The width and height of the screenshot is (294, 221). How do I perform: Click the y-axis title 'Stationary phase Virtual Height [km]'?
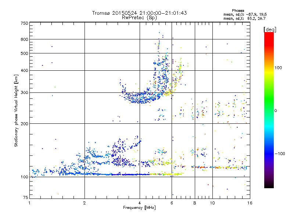coord(16,111)
